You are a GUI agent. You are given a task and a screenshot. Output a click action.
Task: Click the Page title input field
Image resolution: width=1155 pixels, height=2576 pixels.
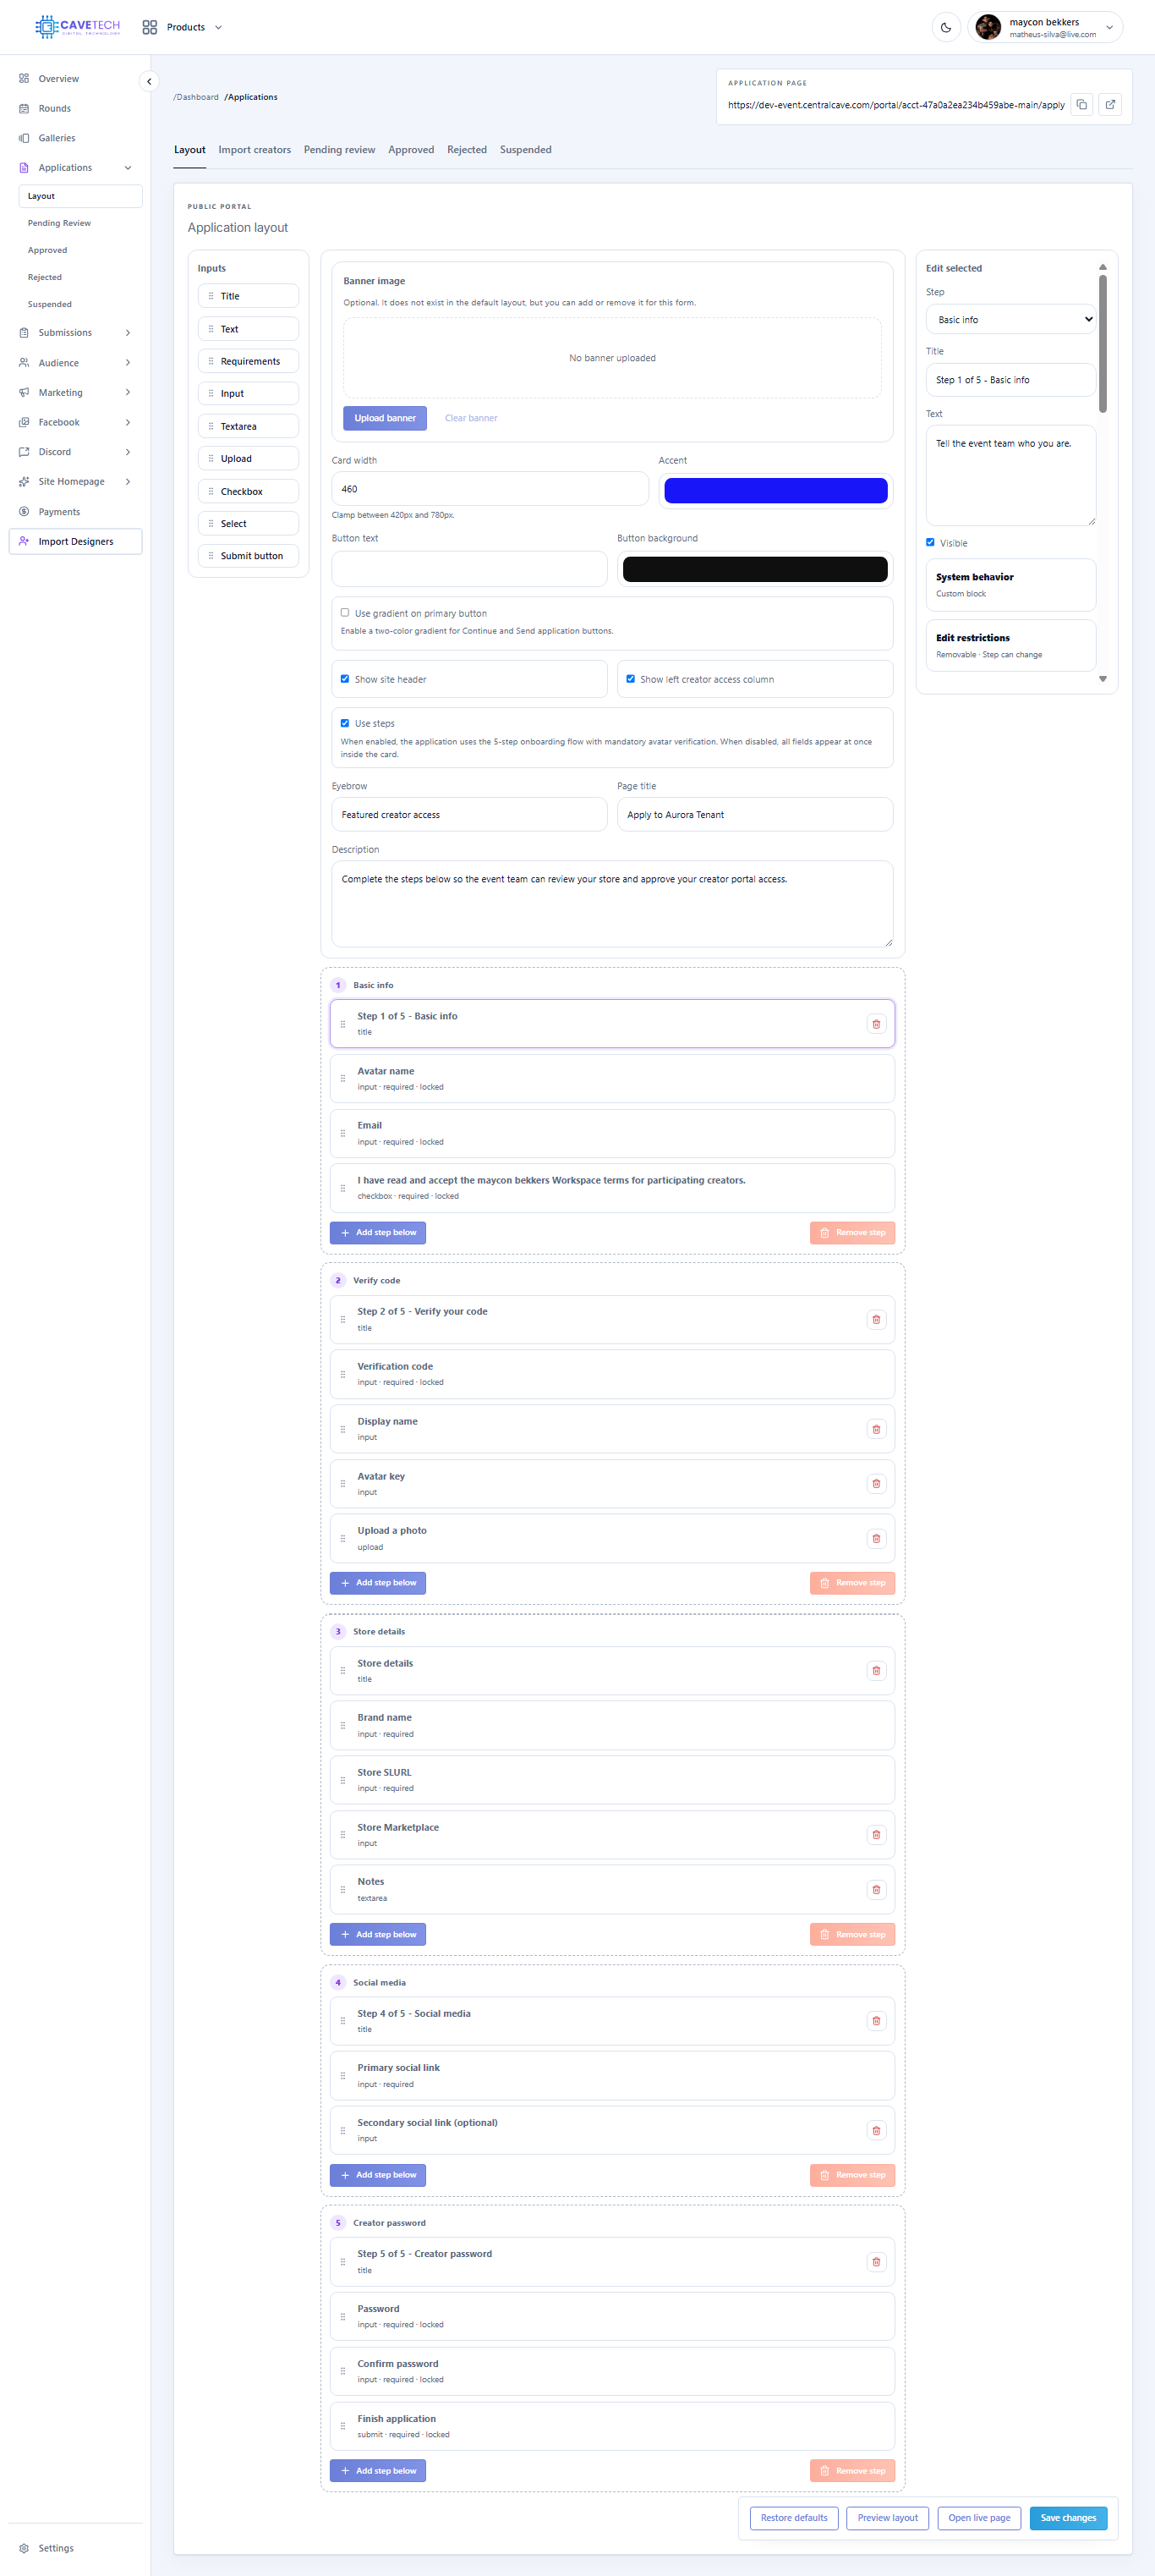click(x=755, y=814)
